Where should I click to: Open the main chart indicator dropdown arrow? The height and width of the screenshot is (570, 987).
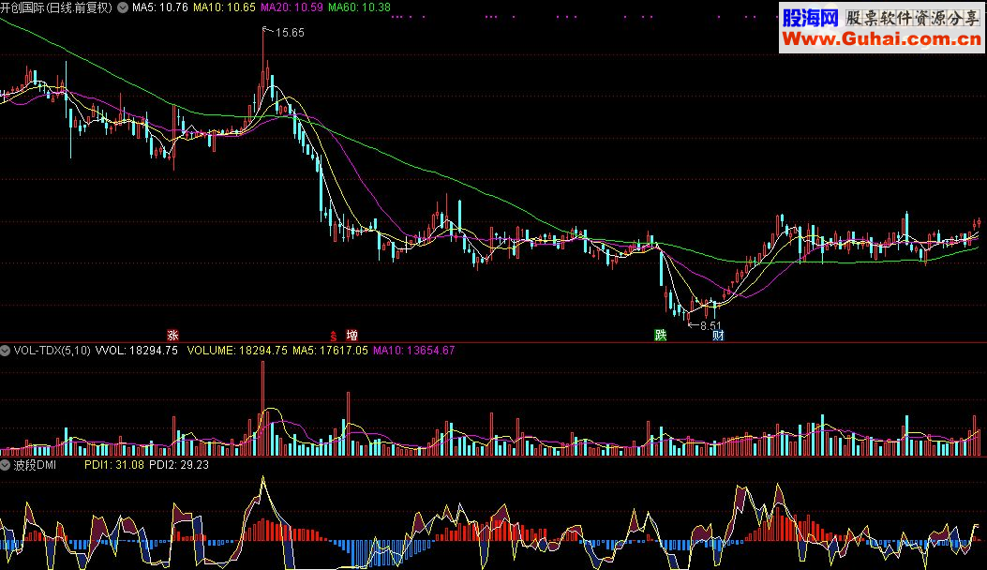click(x=123, y=7)
